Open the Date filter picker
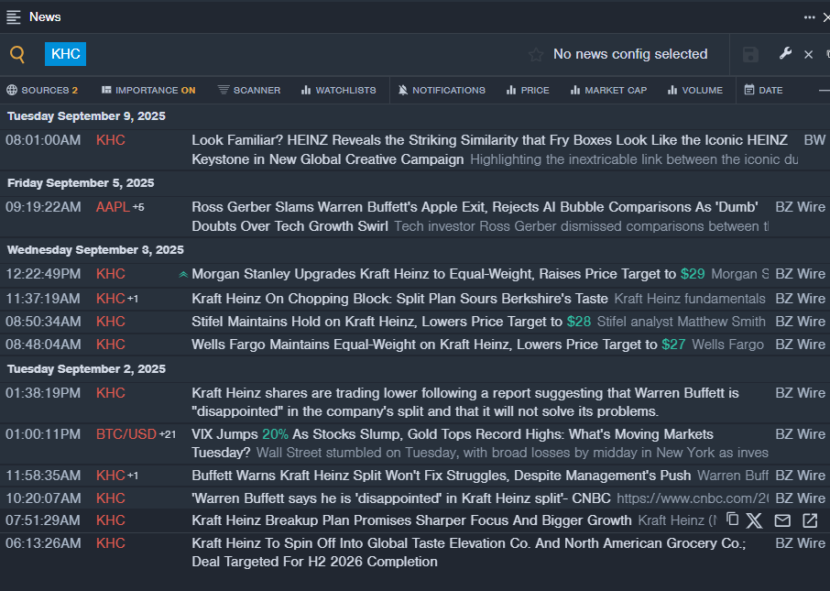 coord(763,90)
